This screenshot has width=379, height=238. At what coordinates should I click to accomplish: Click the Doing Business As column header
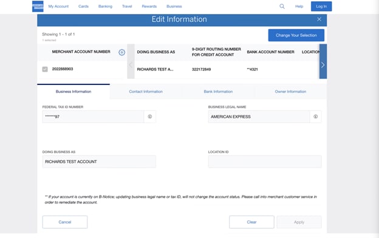156,52
